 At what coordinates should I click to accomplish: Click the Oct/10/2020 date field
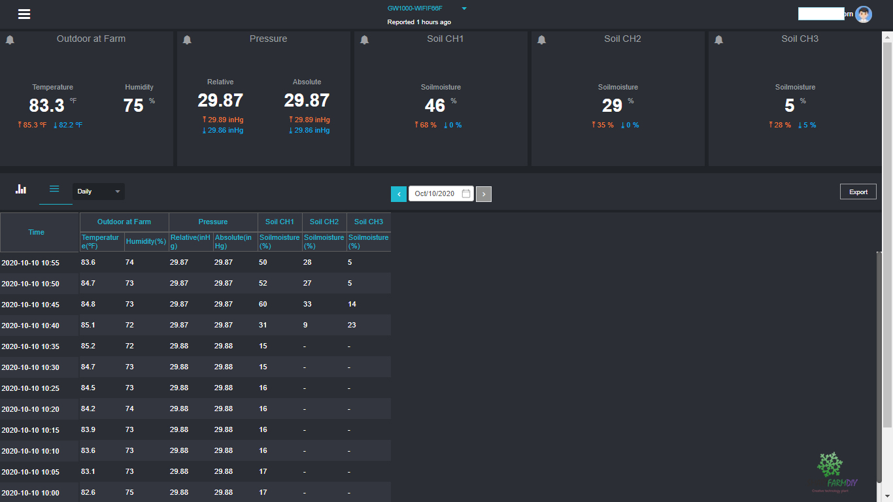(x=434, y=194)
